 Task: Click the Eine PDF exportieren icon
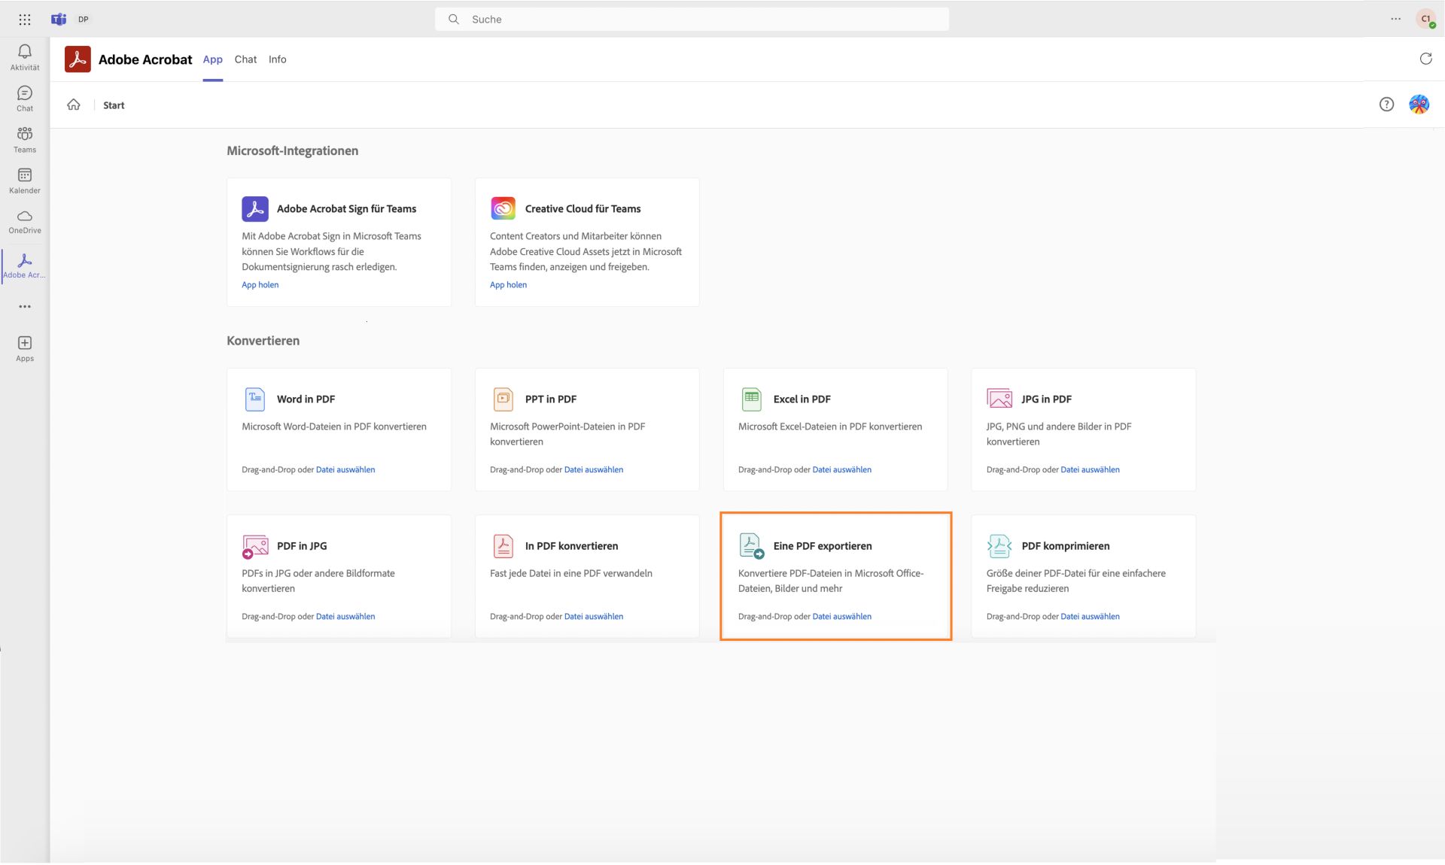click(x=751, y=545)
